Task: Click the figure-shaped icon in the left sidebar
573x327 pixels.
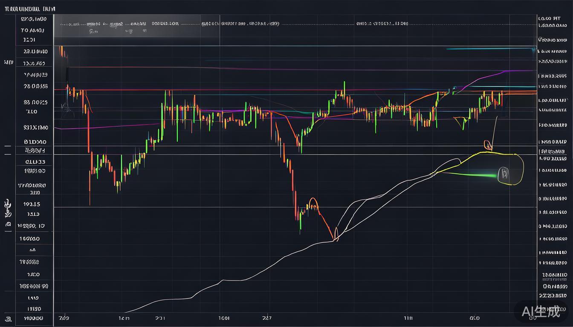Action: coord(8,208)
